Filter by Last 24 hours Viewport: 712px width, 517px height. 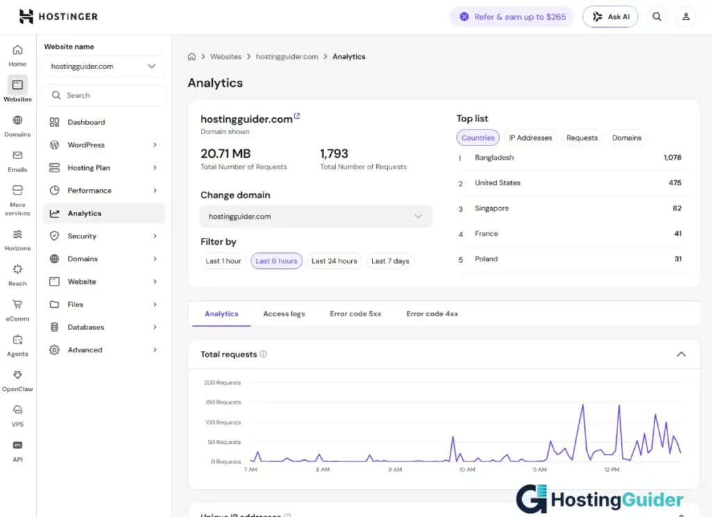[x=334, y=261]
